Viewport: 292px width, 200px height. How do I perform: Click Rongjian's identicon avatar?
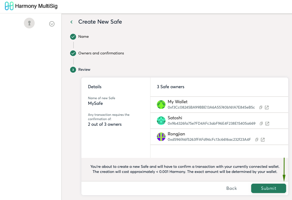161,137
